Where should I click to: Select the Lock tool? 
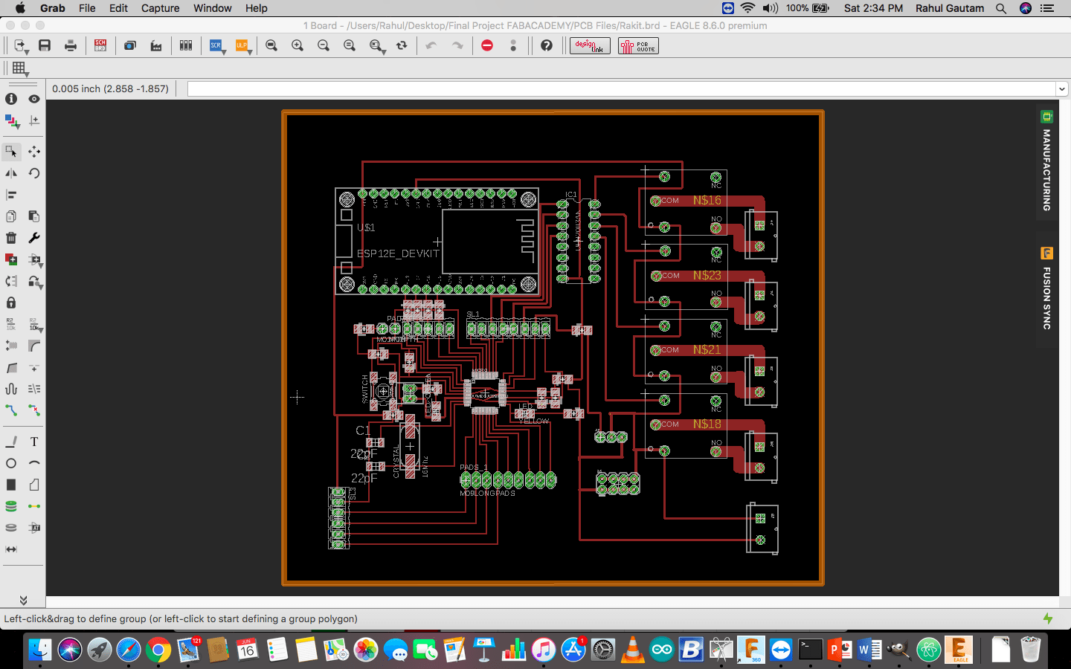[x=11, y=303]
